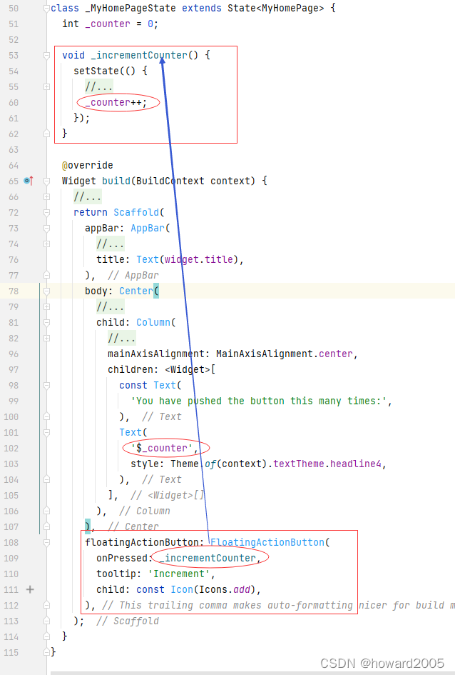Collapse the Center body fold marker on line 78
The width and height of the screenshot is (455, 675).
[x=46, y=291]
